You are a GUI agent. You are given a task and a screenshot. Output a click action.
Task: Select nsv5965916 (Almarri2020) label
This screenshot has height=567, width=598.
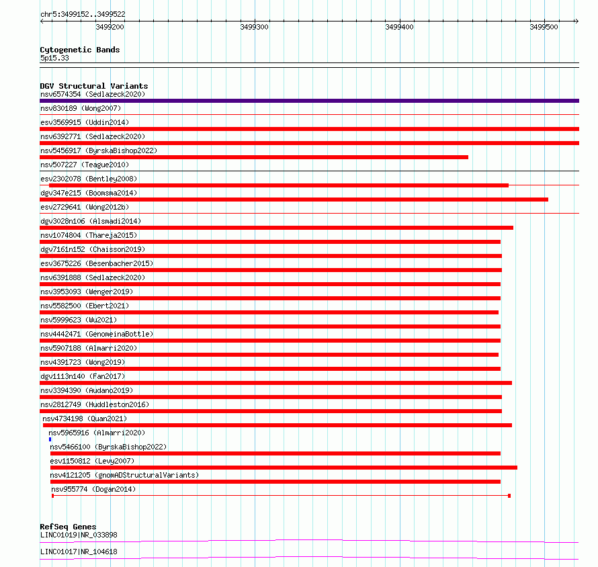[97, 433]
